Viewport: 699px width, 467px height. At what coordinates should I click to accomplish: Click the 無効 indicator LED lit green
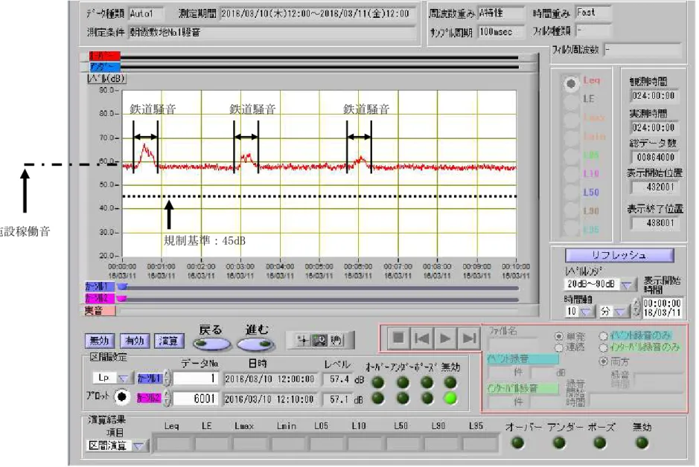click(450, 398)
